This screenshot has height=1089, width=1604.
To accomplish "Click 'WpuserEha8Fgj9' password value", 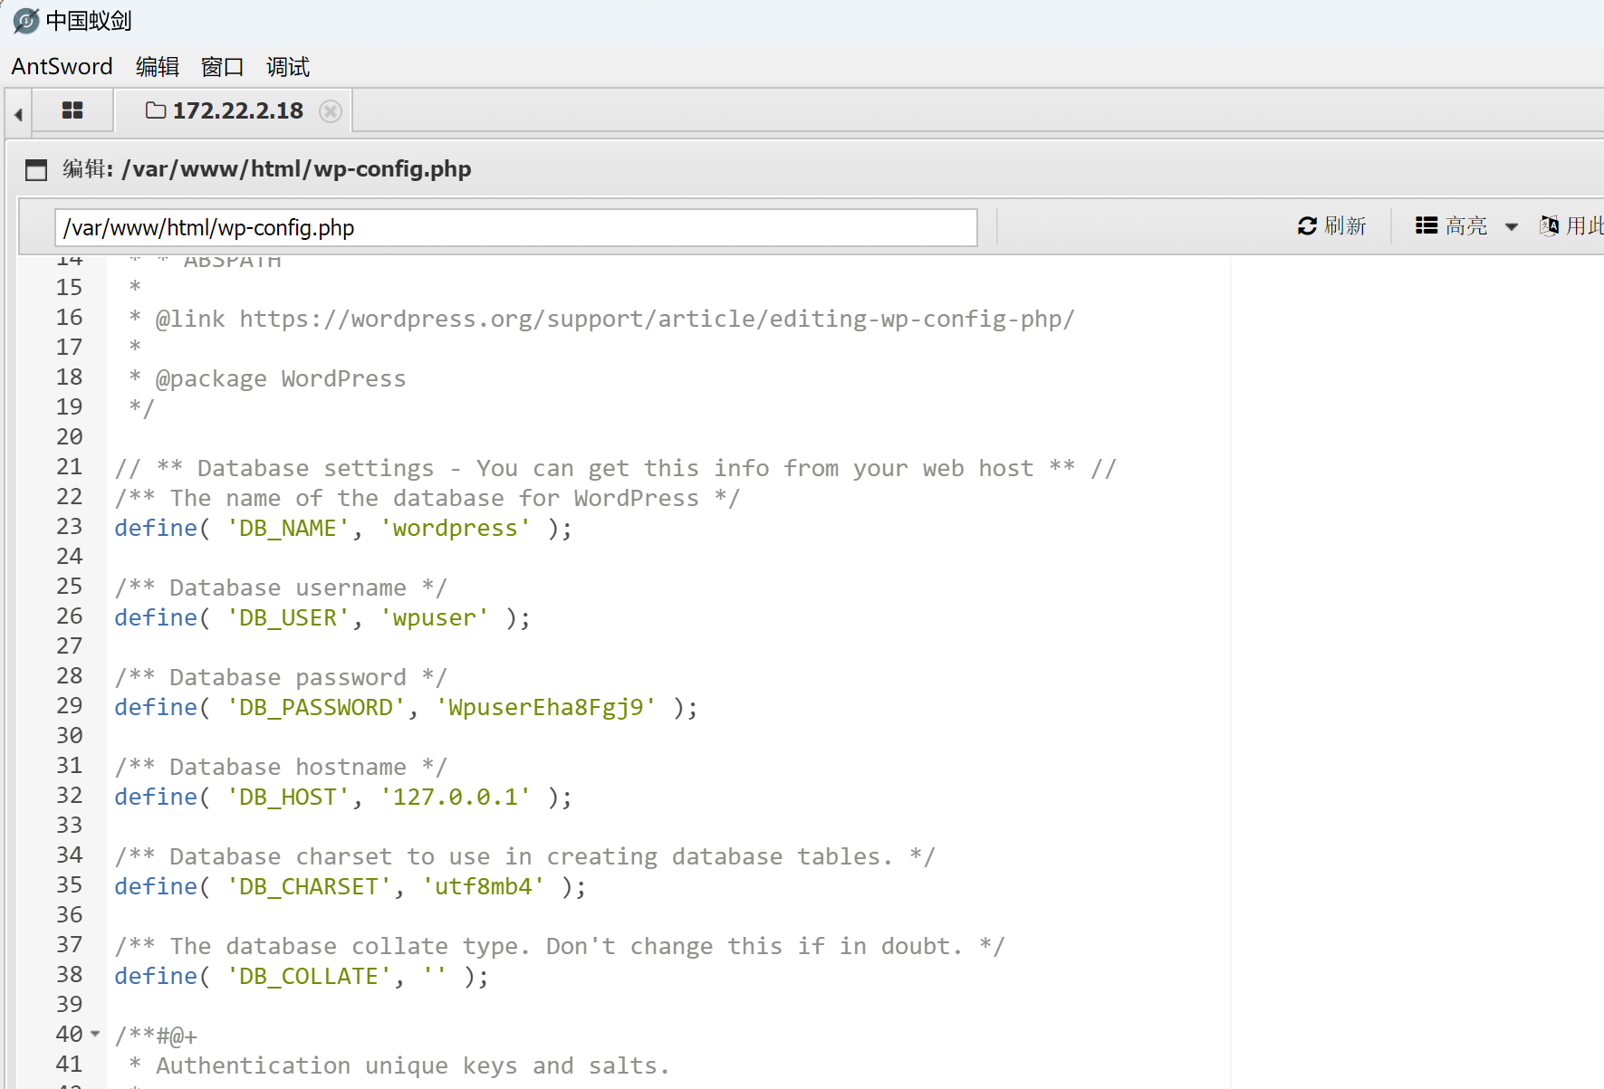I will click(545, 707).
